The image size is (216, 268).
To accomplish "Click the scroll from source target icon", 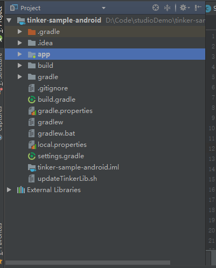I will pos(156,8).
